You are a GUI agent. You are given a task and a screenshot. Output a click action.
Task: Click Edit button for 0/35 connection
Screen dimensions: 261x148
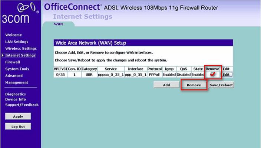tap(226, 75)
